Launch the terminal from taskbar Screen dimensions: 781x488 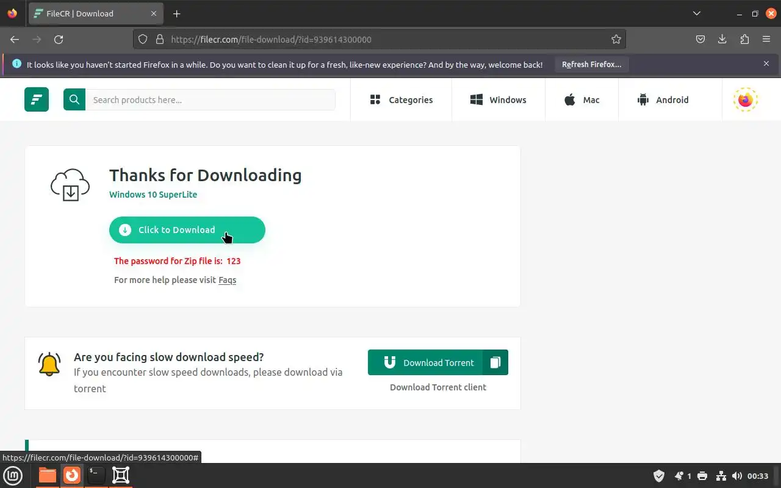click(96, 475)
